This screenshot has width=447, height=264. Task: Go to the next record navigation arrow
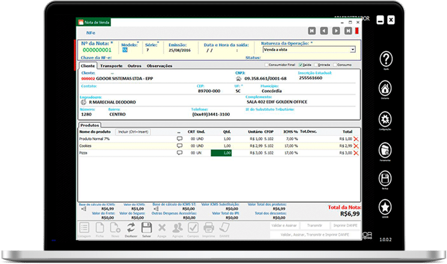[337, 31]
